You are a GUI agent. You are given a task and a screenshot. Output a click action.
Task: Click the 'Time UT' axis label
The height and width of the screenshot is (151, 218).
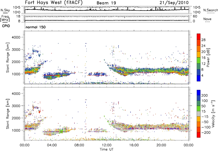(x=107, y=149)
